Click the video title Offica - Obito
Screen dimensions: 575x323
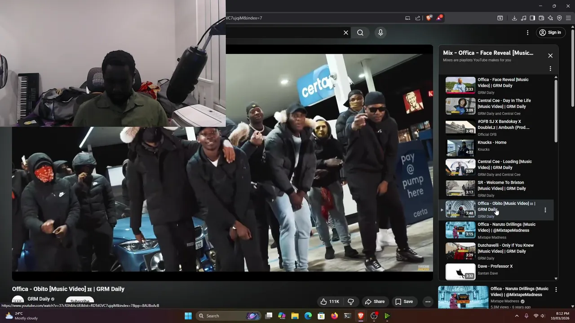(x=68, y=289)
